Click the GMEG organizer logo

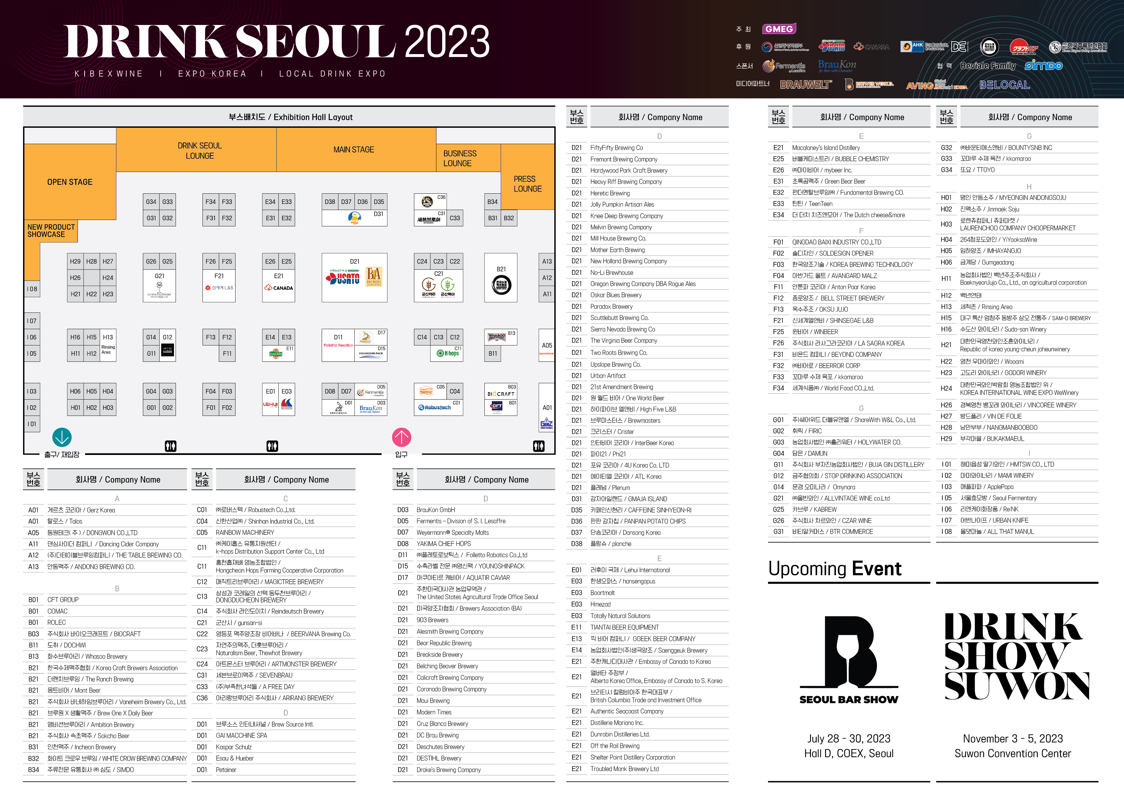[x=779, y=29]
